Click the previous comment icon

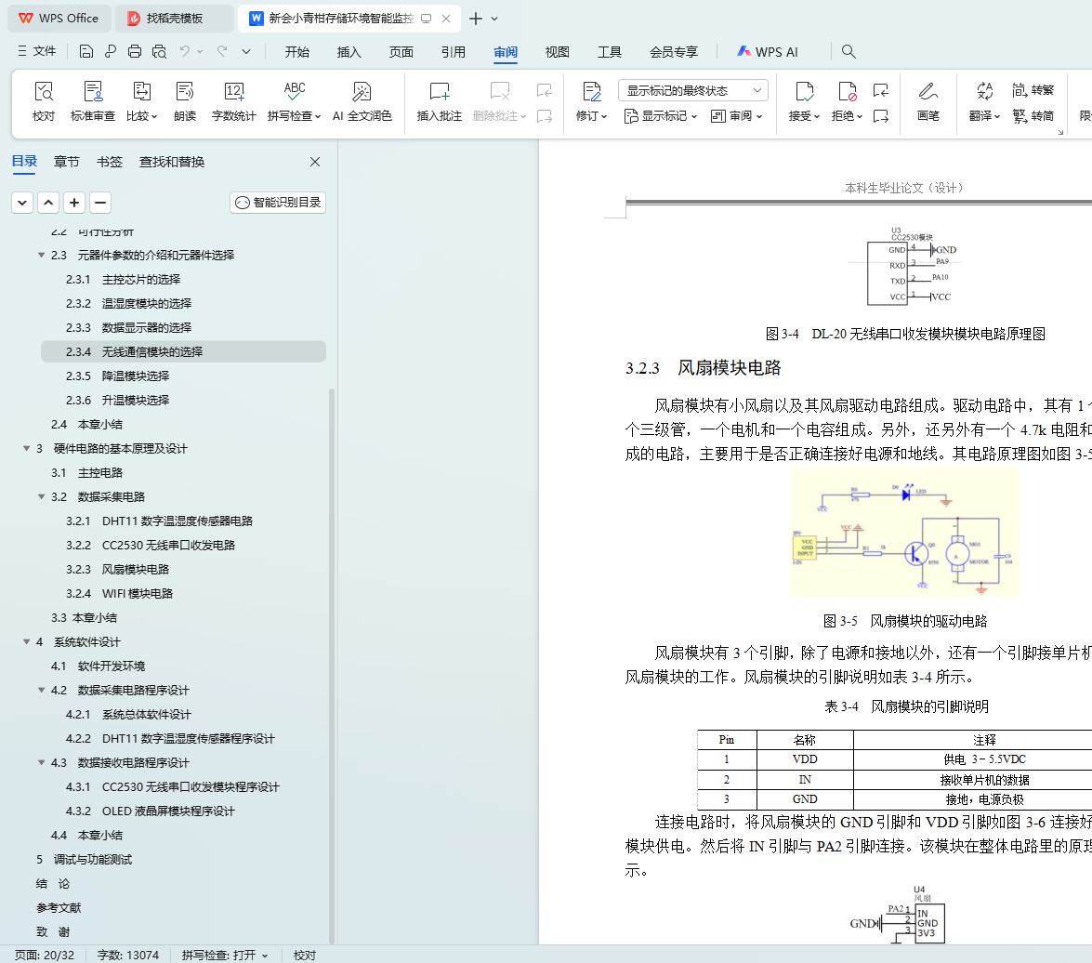click(x=545, y=90)
